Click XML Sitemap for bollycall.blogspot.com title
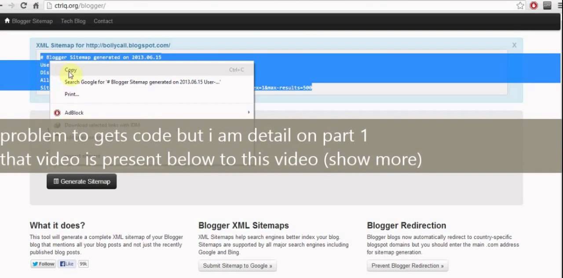Viewport: 563px width, 278px height. click(103, 45)
